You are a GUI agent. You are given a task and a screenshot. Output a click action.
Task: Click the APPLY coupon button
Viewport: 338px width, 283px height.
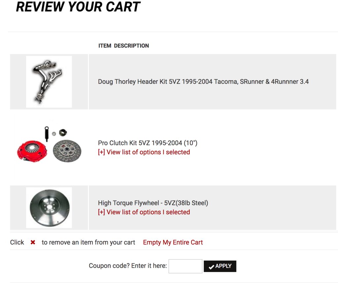(220, 266)
